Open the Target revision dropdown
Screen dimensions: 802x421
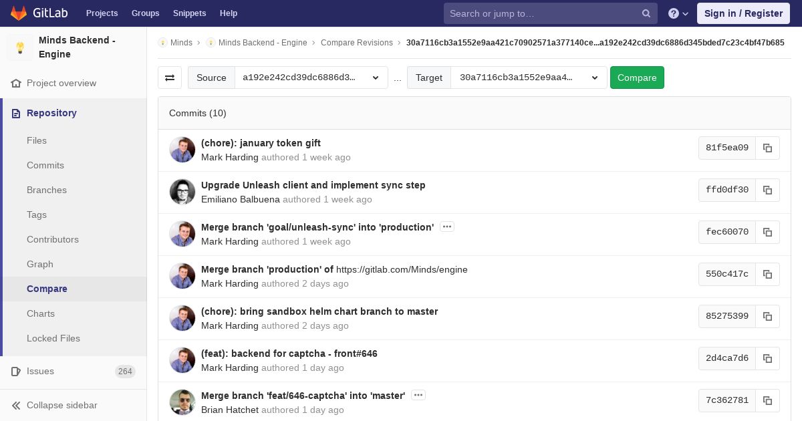click(x=528, y=78)
